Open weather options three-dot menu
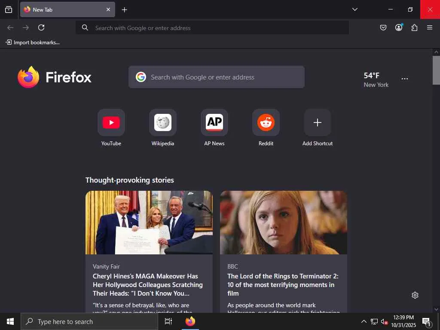Viewport: 440px width, 330px height. tap(405, 79)
